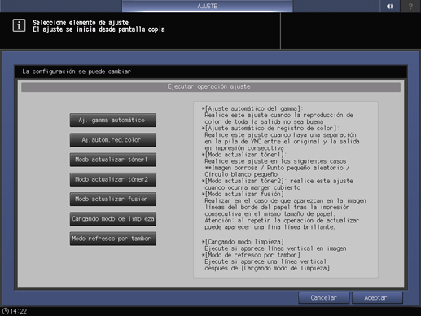The image size is (421, 316).
Task: Click '[Ajuste automático de registro de color]' line
Action: coord(270,128)
